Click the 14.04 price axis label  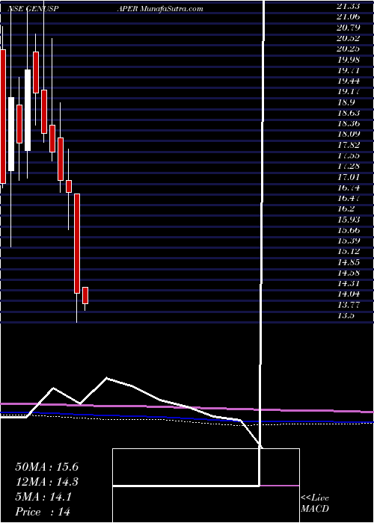pyautogui.click(x=348, y=294)
